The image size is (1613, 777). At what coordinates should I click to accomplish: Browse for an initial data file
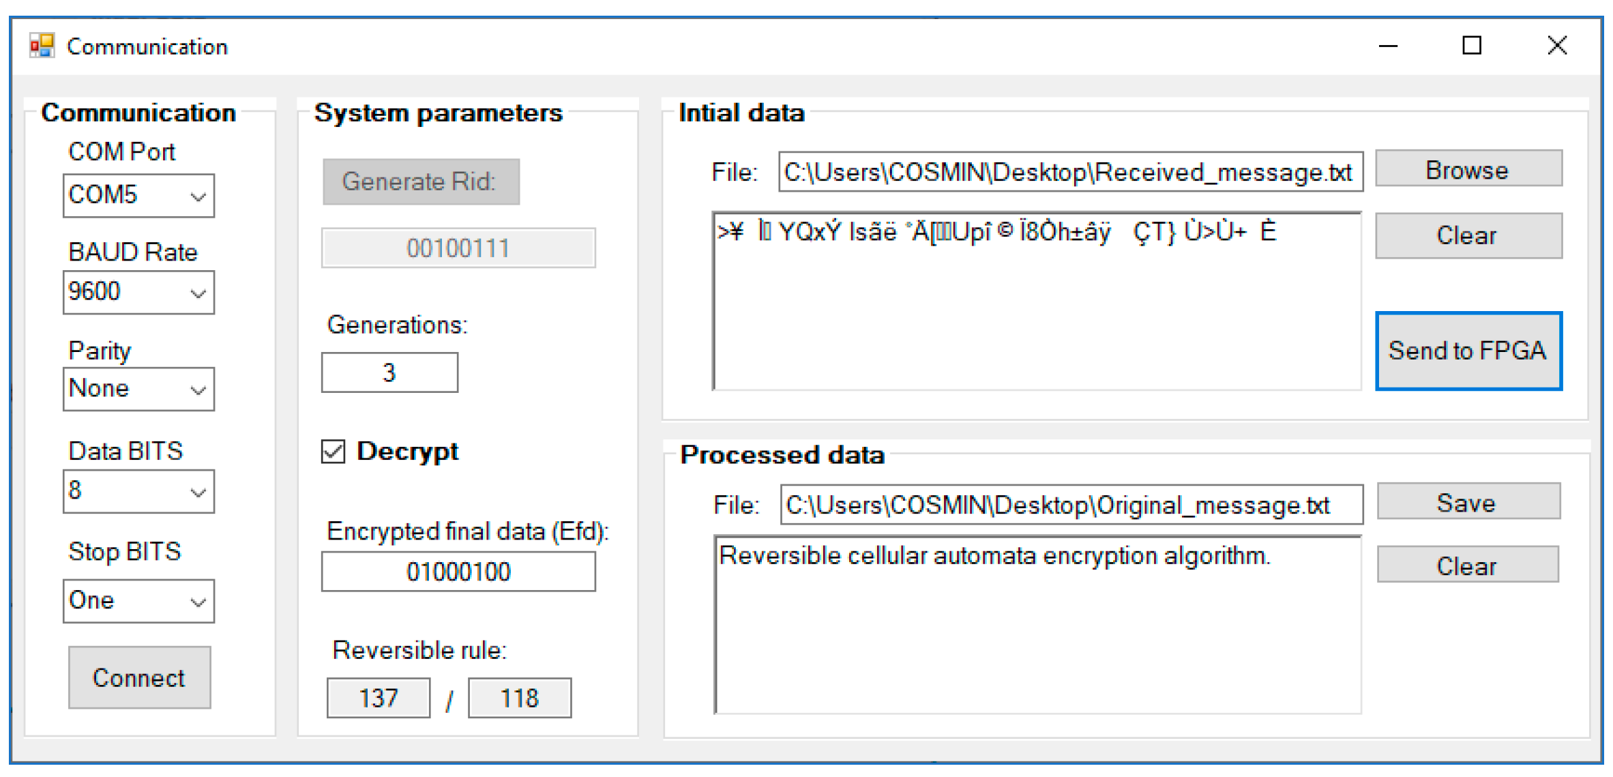click(1468, 169)
